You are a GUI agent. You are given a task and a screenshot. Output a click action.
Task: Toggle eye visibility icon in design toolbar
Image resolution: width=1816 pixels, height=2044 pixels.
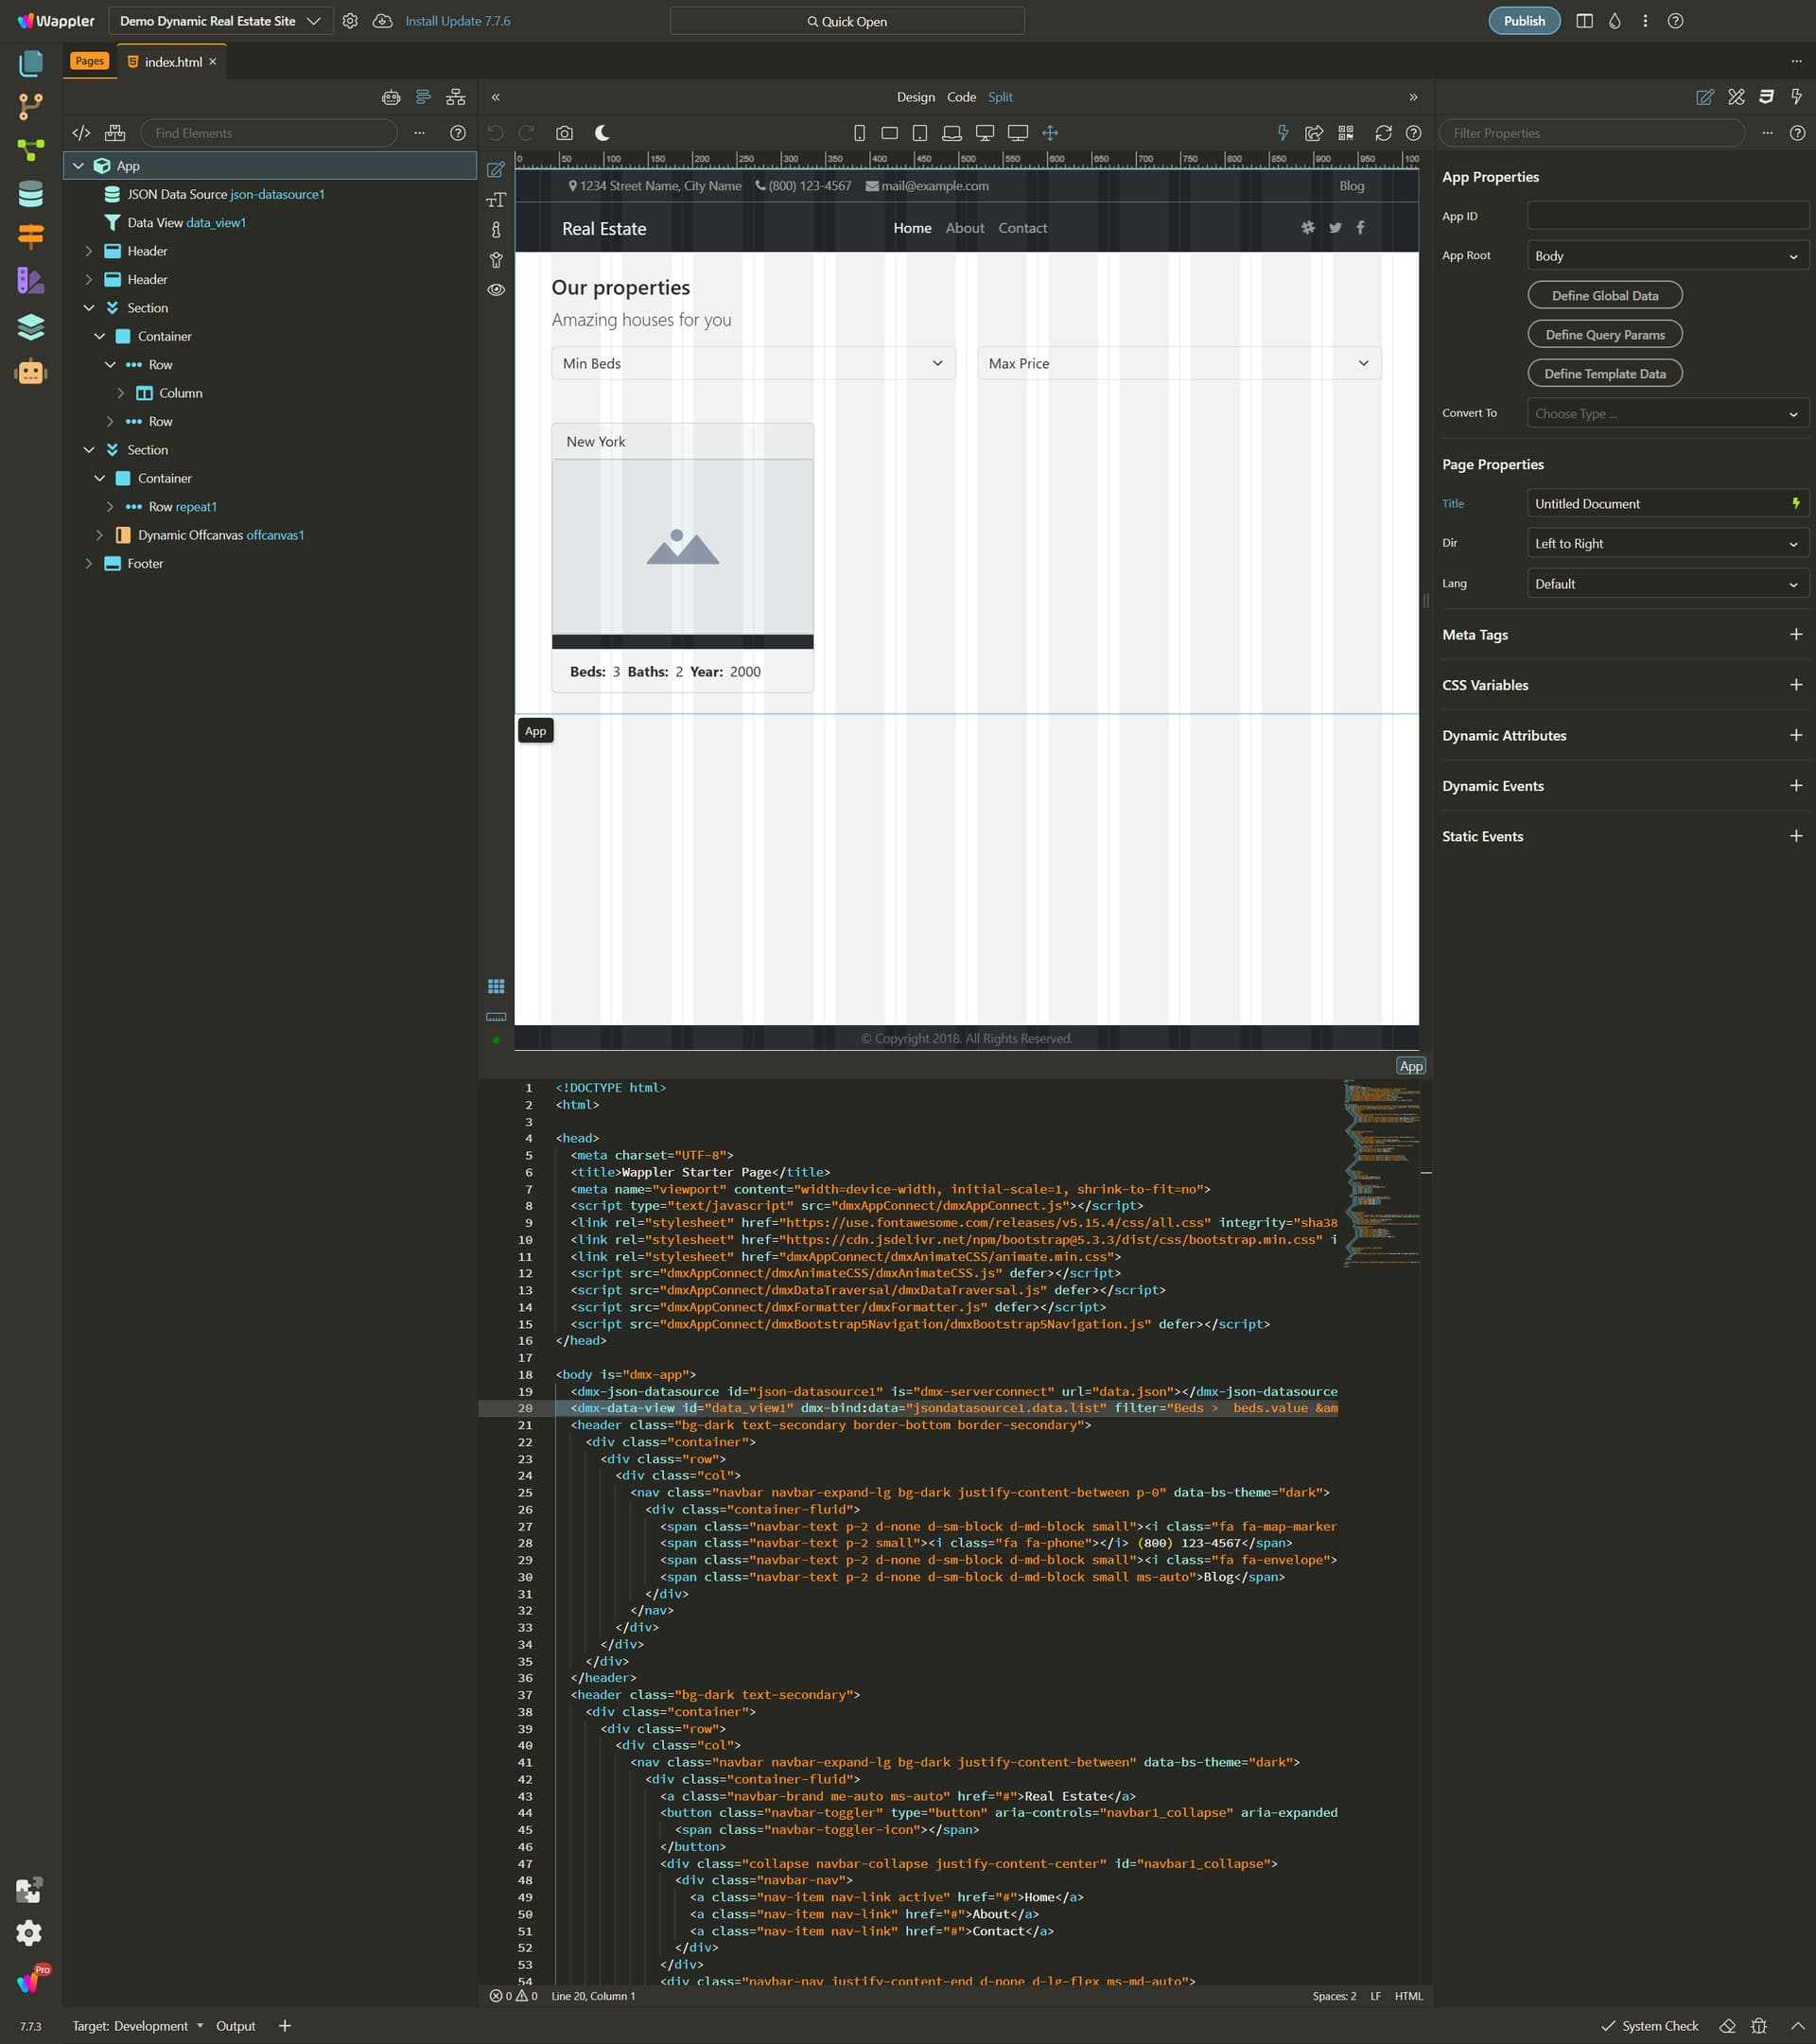coord(496,290)
